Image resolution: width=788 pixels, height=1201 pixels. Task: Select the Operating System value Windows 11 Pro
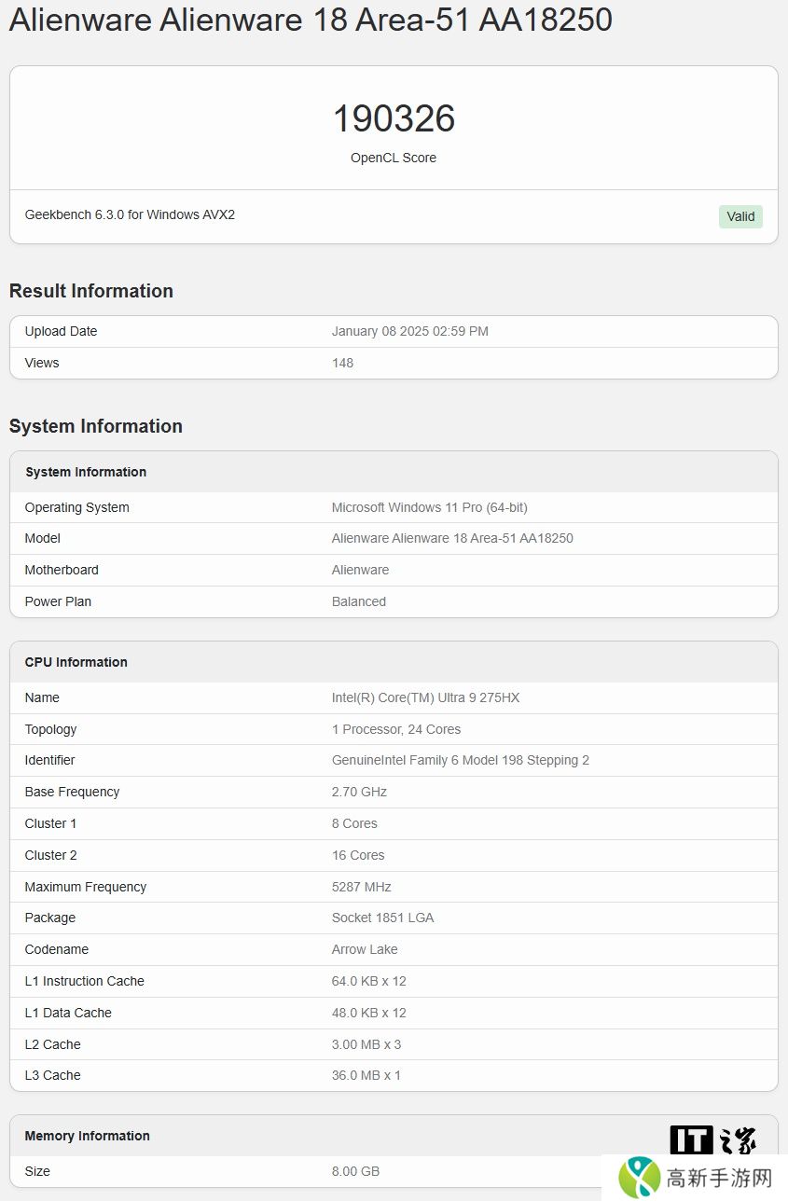(429, 507)
